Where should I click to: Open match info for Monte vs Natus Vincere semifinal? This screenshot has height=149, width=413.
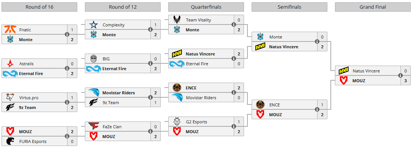coord(317,41)
